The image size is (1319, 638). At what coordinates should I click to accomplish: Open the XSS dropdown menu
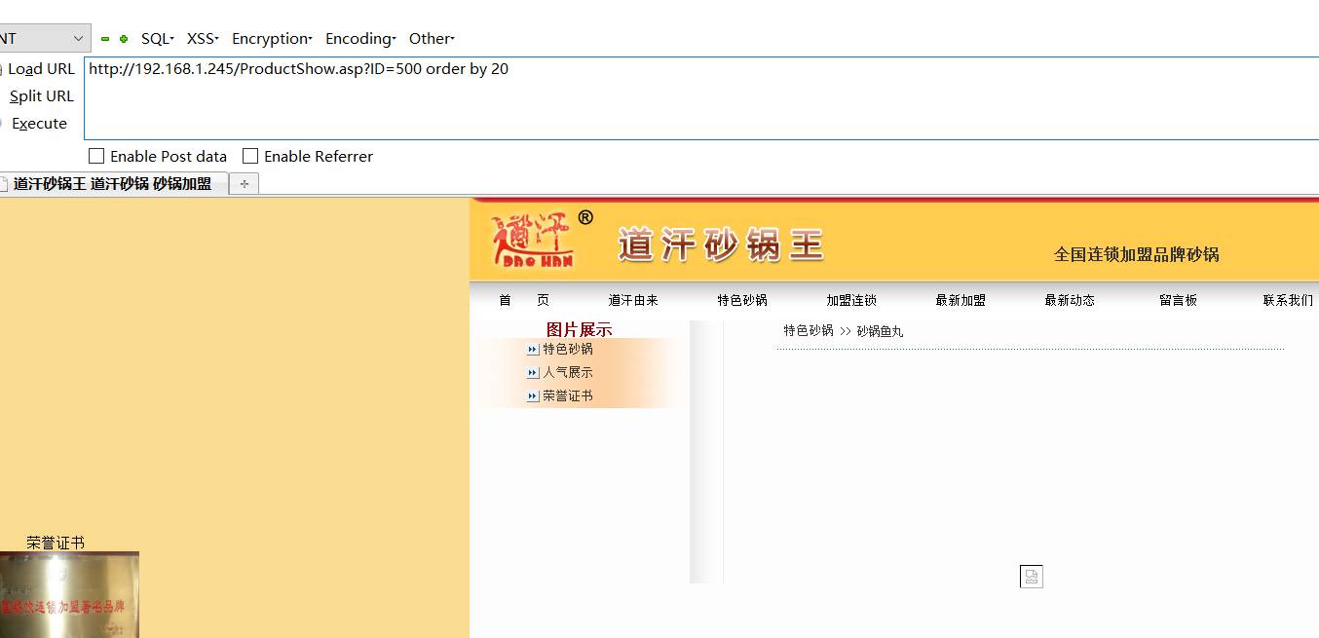203,39
